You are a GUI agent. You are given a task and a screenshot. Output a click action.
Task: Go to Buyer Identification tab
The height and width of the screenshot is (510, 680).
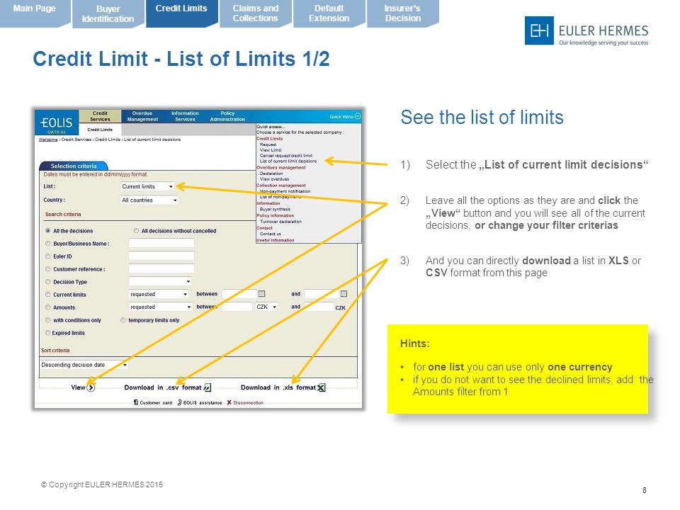click(108, 13)
